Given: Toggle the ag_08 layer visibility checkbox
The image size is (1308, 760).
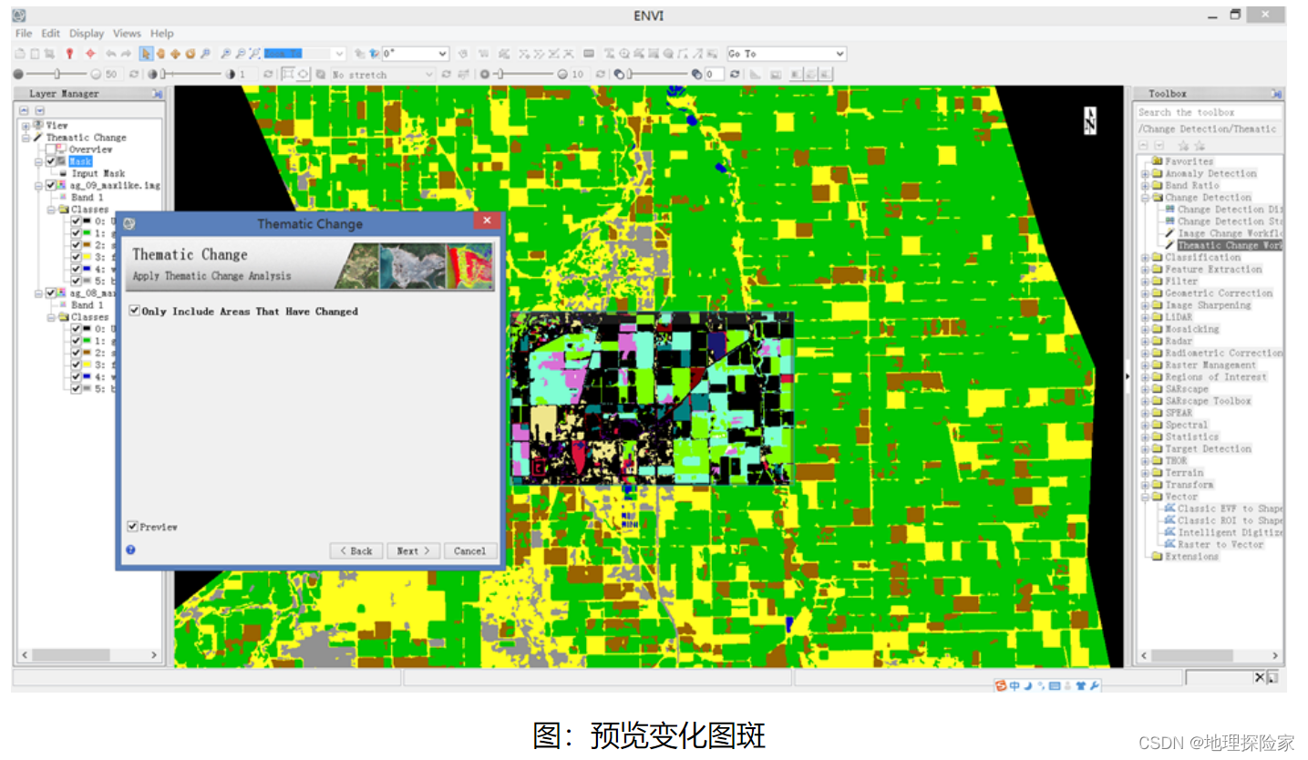Looking at the screenshot, I should click(51, 293).
